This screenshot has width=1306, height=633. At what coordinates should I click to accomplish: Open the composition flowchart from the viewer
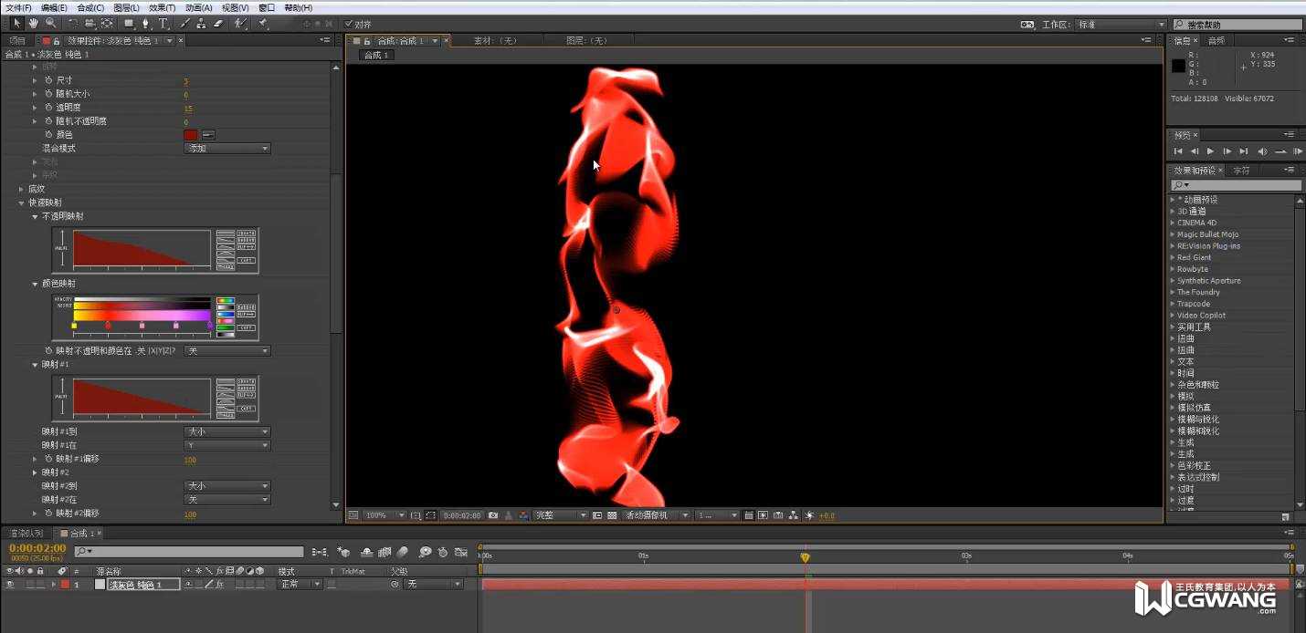pos(794,515)
